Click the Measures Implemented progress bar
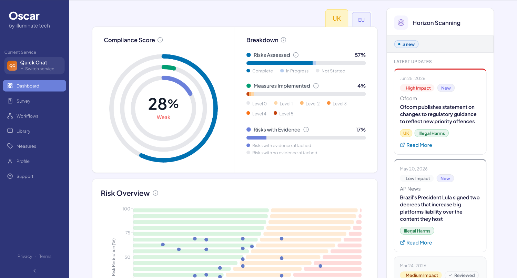This screenshot has height=278, width=517. click(x=306, y=94)
